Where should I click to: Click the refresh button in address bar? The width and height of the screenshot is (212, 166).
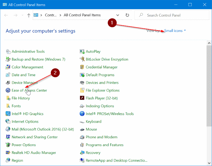tap(127, 15)
